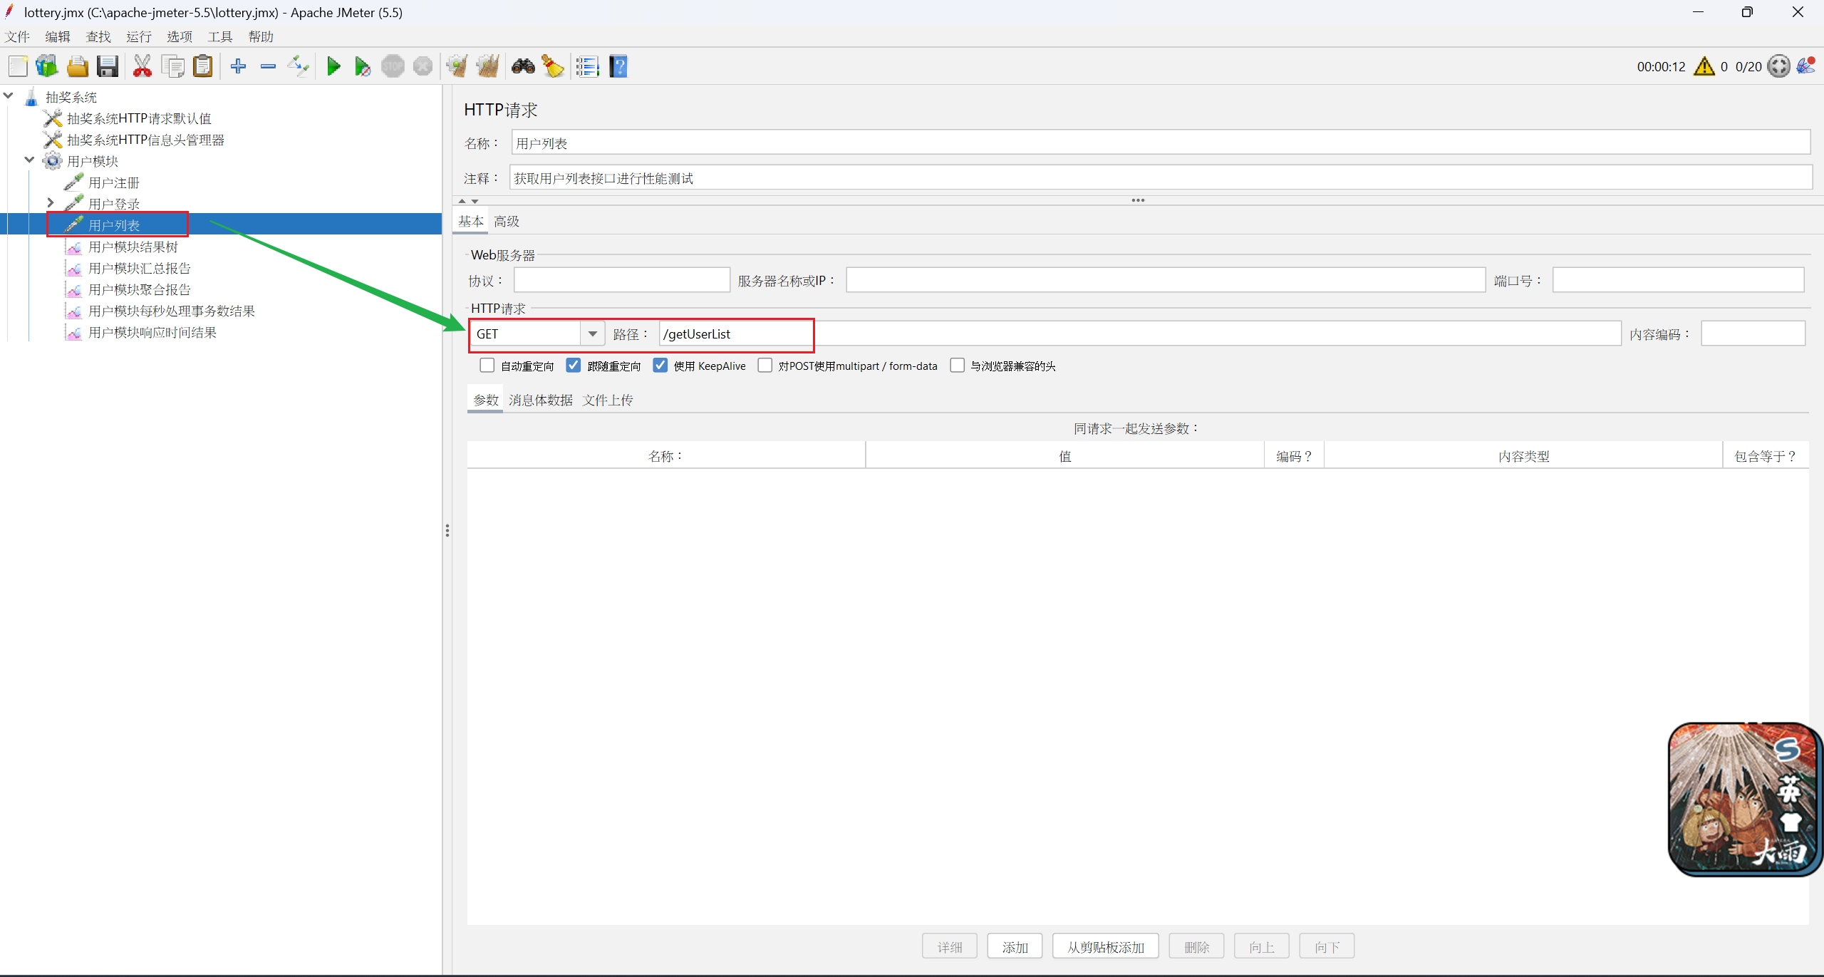Open the GET method dropdown
This screenshot has height=977, width=1824.
click(x=592, y=334)
